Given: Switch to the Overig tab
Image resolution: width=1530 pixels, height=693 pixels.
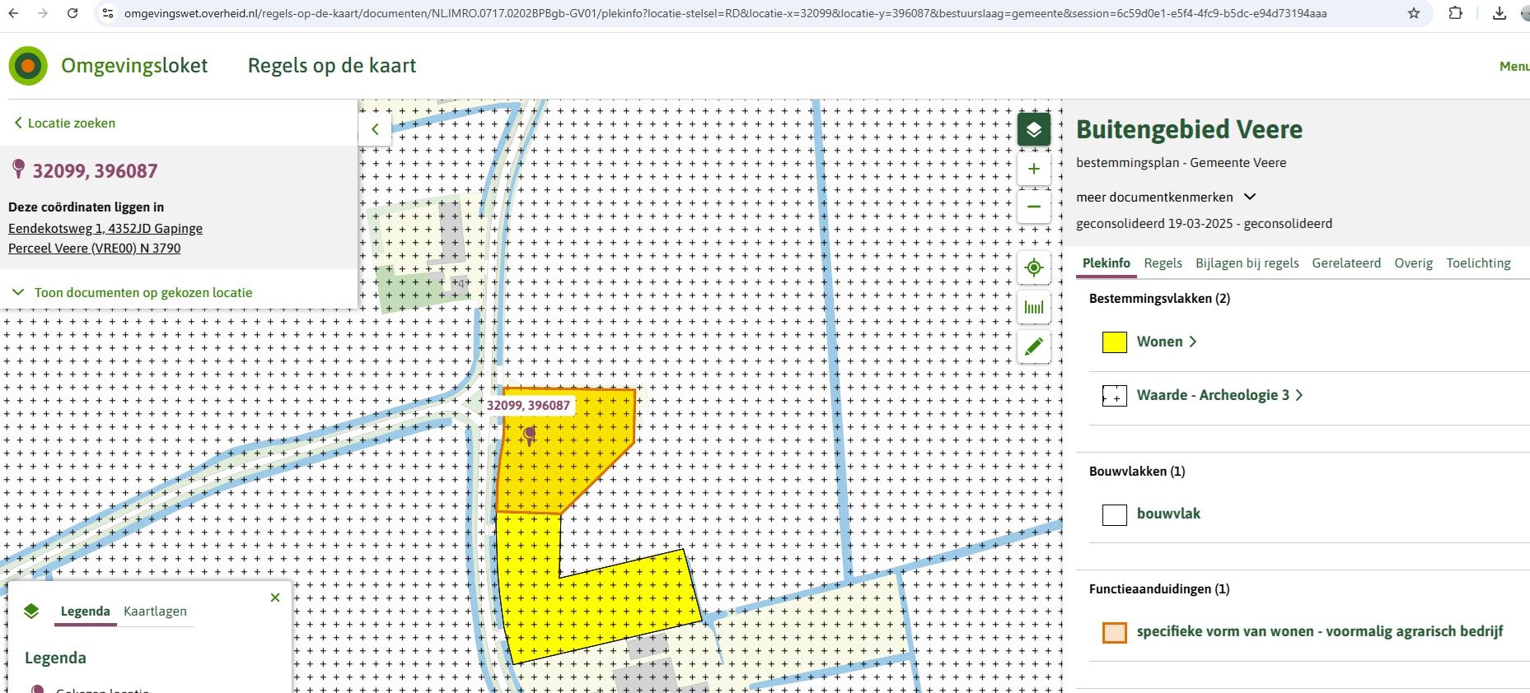Looking at the screenshot, I should [1413, 263].
